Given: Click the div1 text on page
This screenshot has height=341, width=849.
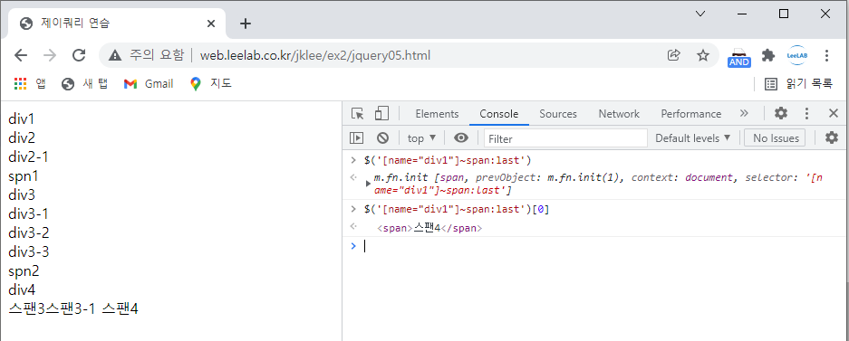Looking at the screenshot, I should (x=21, y=118).
